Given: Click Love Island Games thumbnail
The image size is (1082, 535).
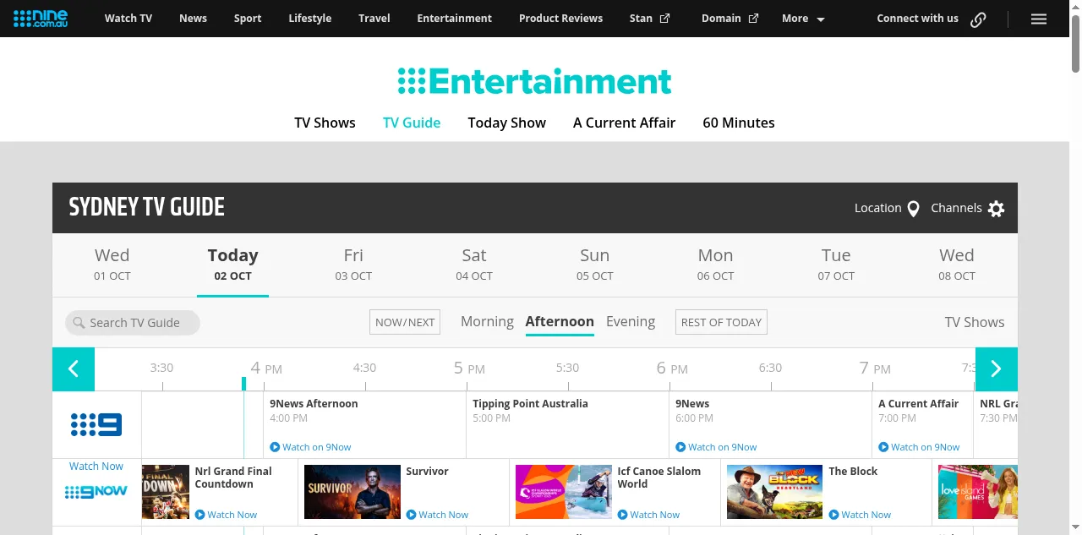Looking at the screenshot, I should [978, 492].
